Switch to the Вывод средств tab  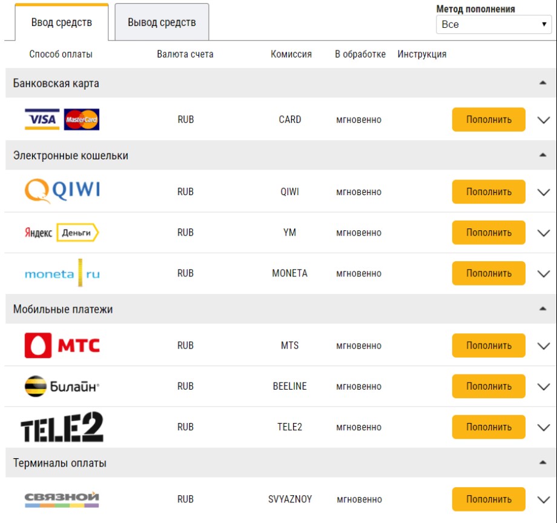162,22
